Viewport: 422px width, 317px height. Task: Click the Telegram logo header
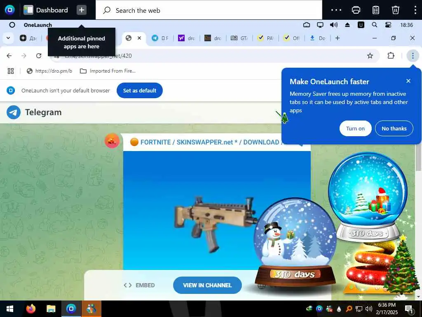(34, 112)
